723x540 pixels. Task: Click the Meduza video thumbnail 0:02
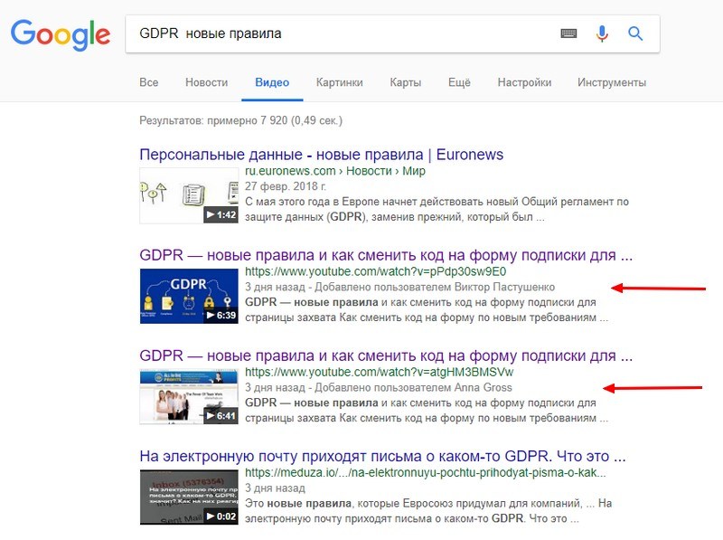coord(189,497)
